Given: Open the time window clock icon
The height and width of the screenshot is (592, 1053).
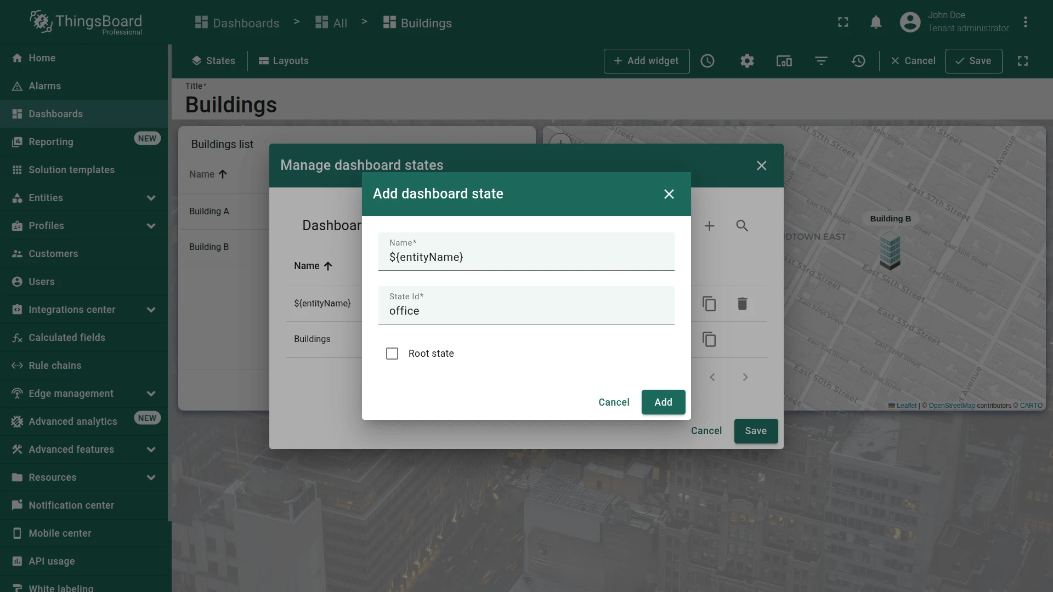Looking at the screenshot, I should point(707,61).
